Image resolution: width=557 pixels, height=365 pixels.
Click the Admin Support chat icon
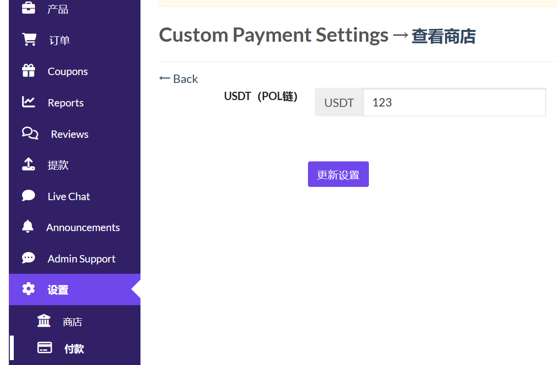pos(28,258)
